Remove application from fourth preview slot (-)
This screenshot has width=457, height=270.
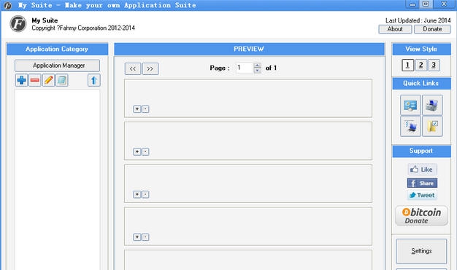pyautogui.click(x=145, y=237)
